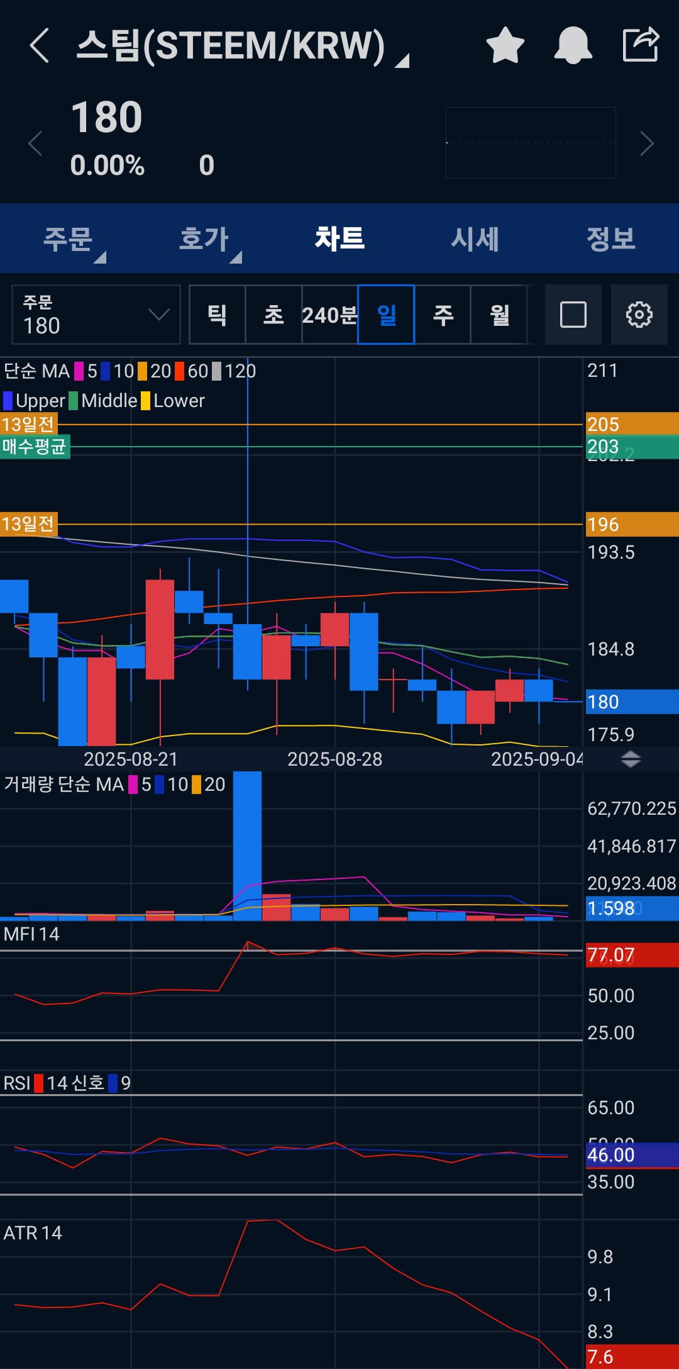679x1369 pixels.
Task: Show next coin with right chevron
Action: [x=647, y=143]
